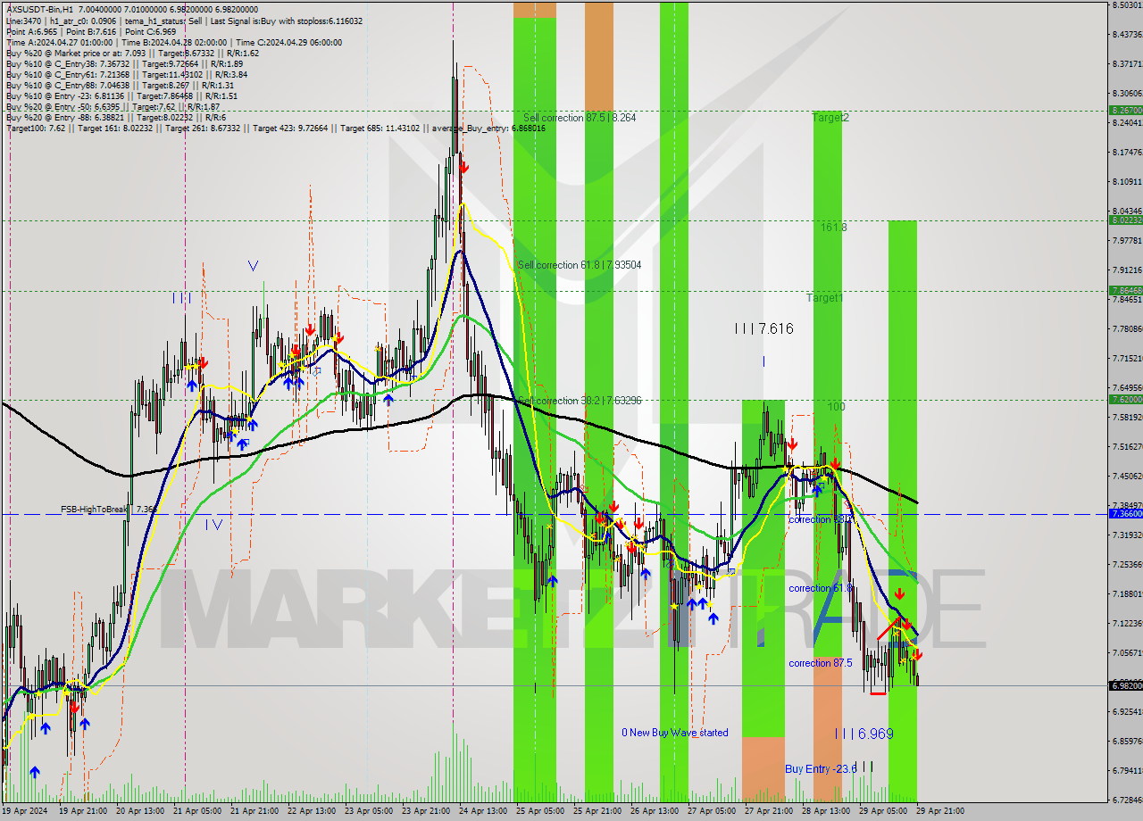Screen dimensions: 1143x821
Task: Click the blue 7.36600 price tag
Action: [1125, 514]
